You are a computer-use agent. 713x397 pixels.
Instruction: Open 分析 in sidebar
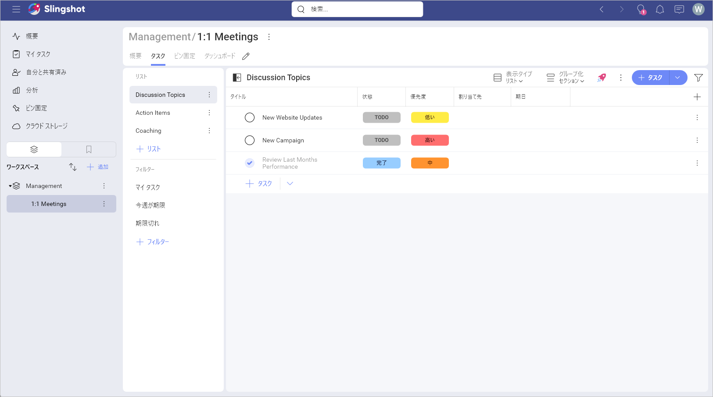pyautogui.click(x=32, y=90)
